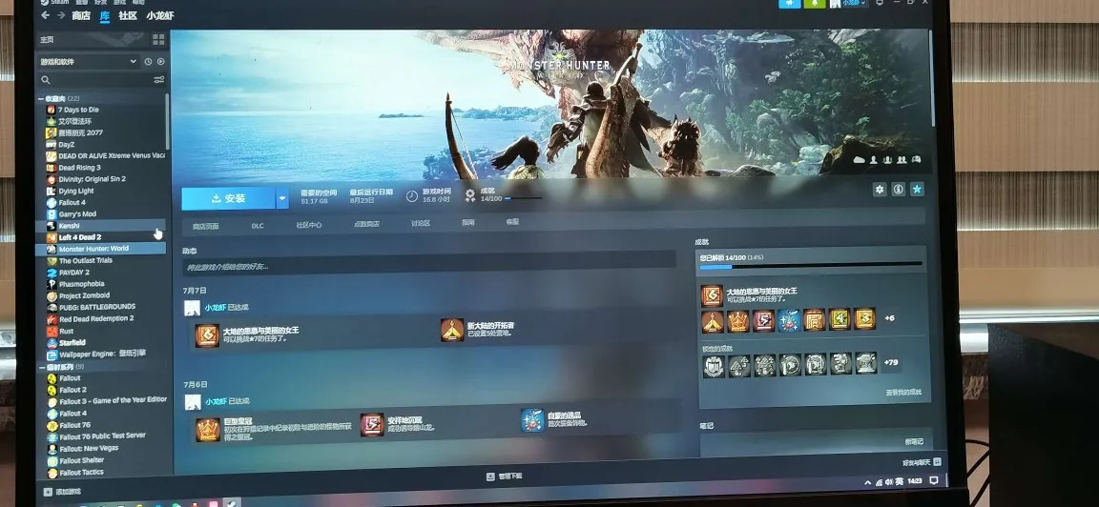
Task: Open the 商店 store menu tab
Action: coord(80,16)
